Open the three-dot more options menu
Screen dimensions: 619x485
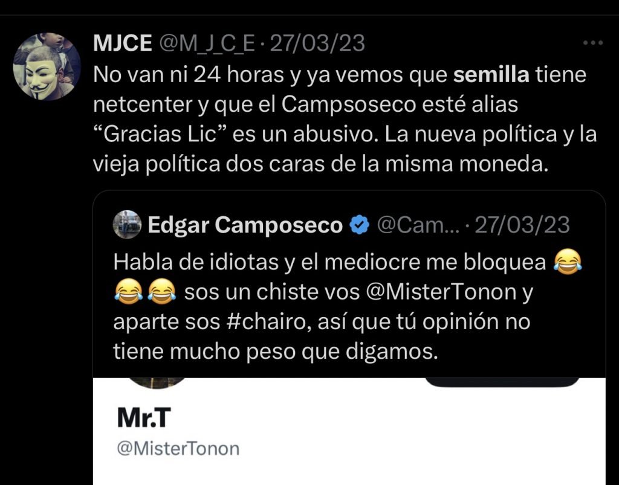[x=591, y=43]
